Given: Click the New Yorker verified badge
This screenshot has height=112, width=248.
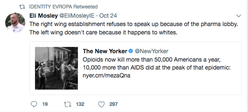Looking at the screenshot, I should pos(131,51).
